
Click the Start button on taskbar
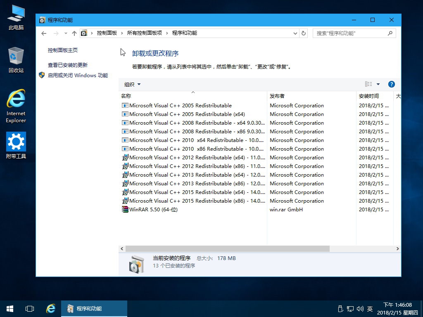[x=10, y=309]
